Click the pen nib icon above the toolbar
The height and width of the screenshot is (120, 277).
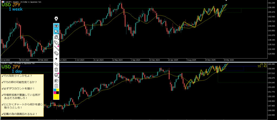click(56, 19)
